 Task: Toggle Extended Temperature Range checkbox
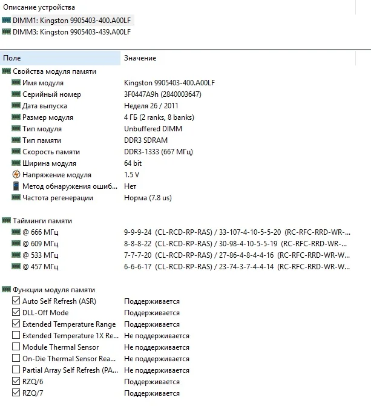click(16, 324)
